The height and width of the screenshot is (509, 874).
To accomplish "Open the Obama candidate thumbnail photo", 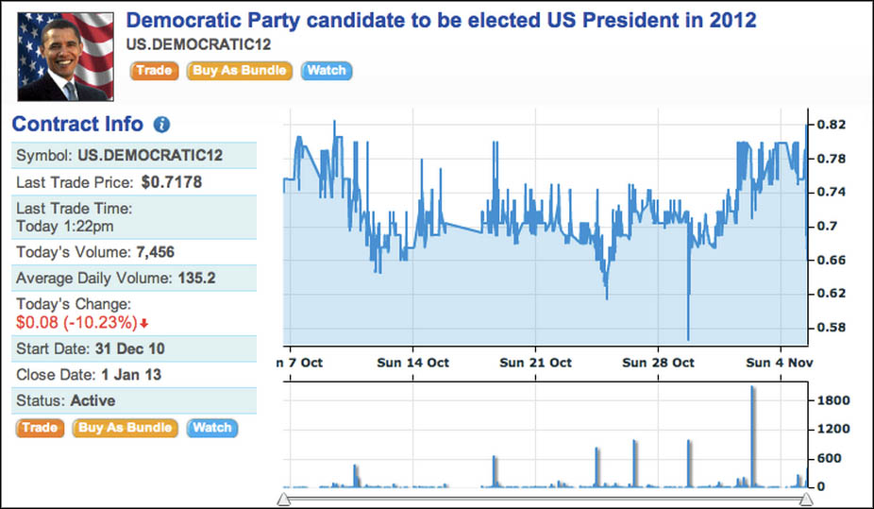I will click(65, 57).
